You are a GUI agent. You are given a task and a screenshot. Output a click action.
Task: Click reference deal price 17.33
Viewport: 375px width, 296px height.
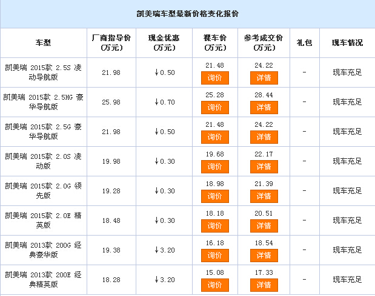coord(264,272)
